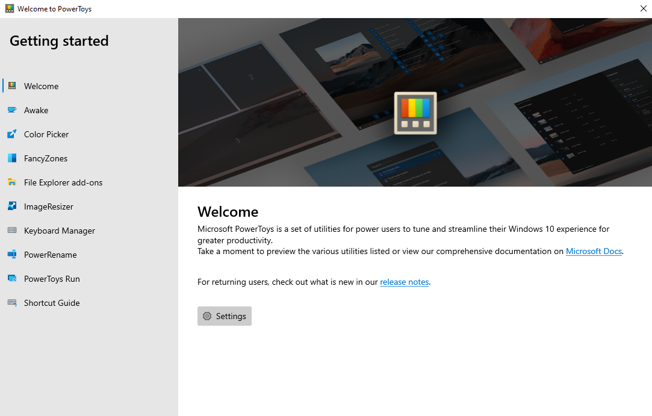The width and height of the screenshot is (652, 416).
Task: Click the File Explorer add-ons folder icon
Action: coord(12,182)
